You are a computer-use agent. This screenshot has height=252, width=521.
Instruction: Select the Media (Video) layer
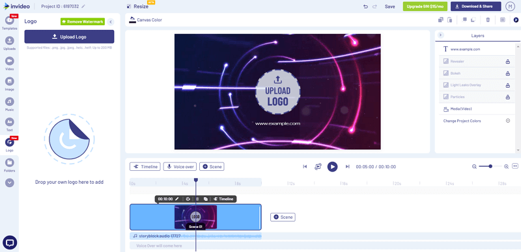coord(477,108)
